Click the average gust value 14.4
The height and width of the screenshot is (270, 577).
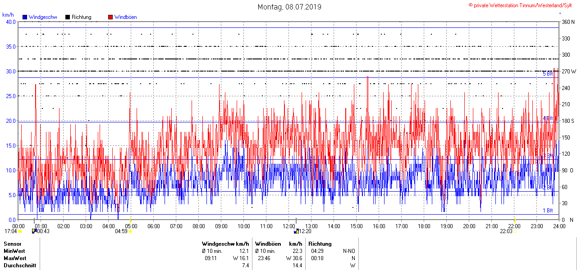point(298,265)
